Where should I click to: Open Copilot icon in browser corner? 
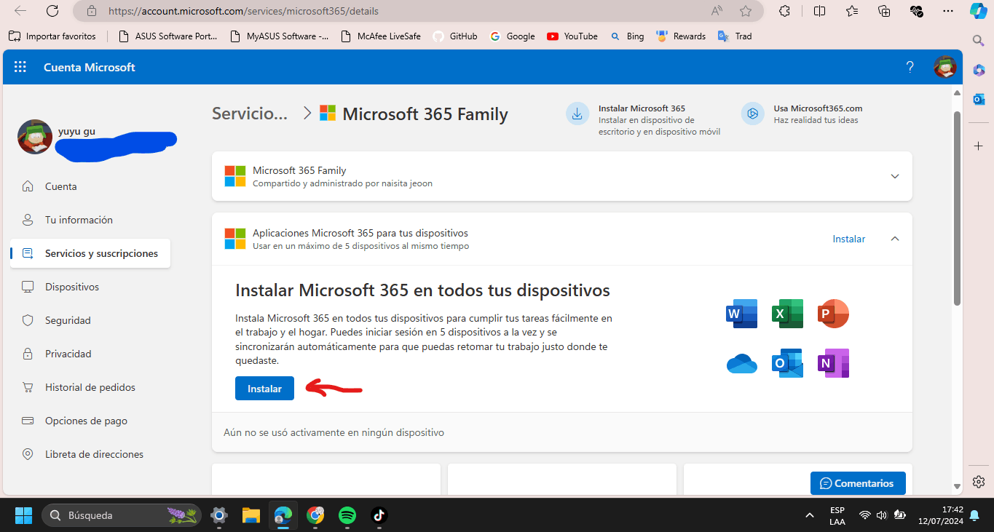979,11
